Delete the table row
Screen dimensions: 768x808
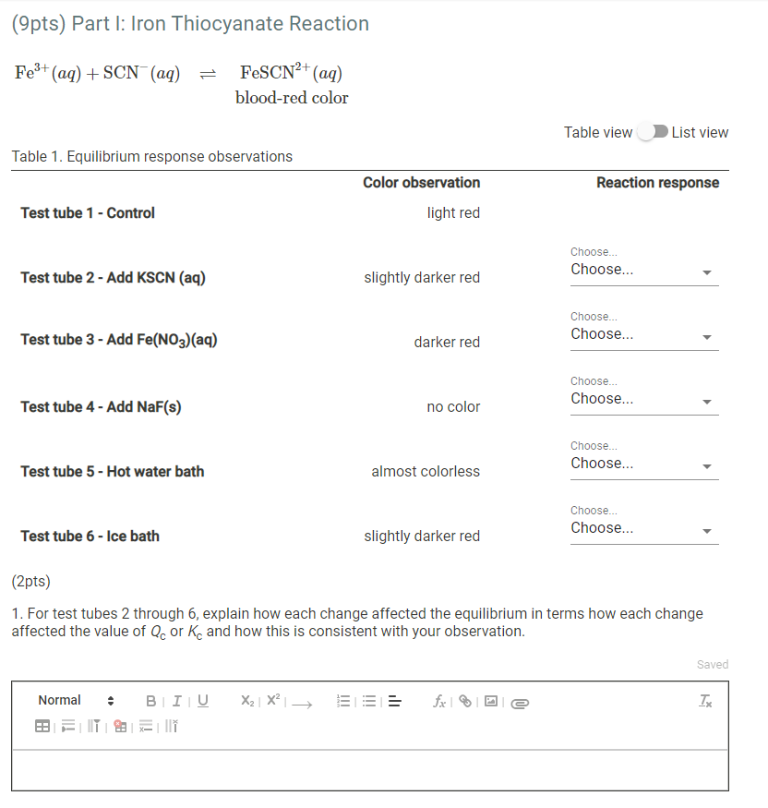(146, 727)
